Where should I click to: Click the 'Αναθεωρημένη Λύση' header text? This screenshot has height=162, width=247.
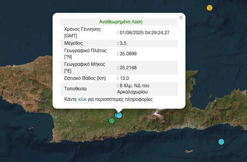pyautogui.click(x=121, y=22)
